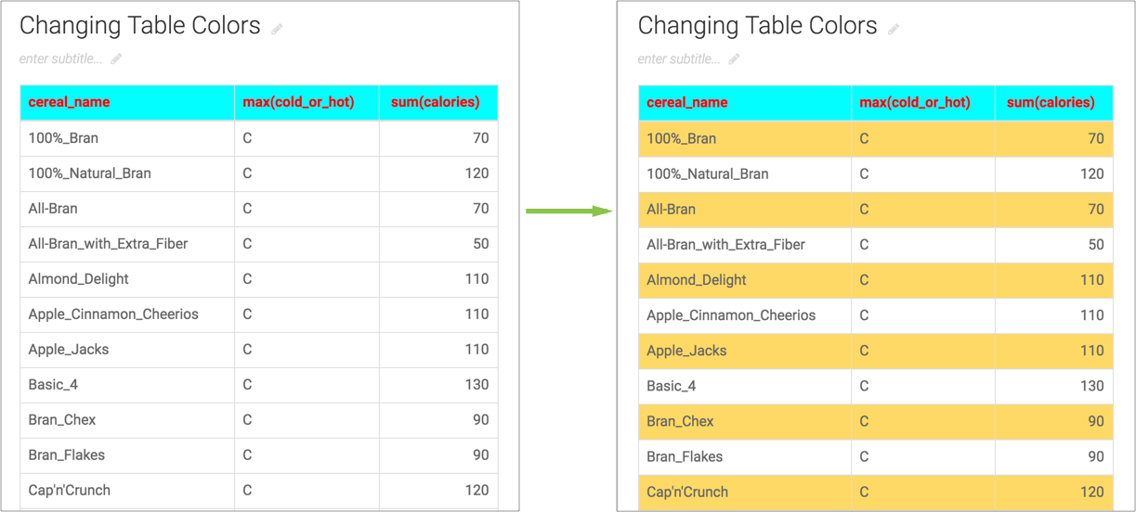The width and height of the screenshot is (1136, 512).
Task: Click the Bran_Flakes cell in the yellow-striped table
Action: [x=684, y=456]
